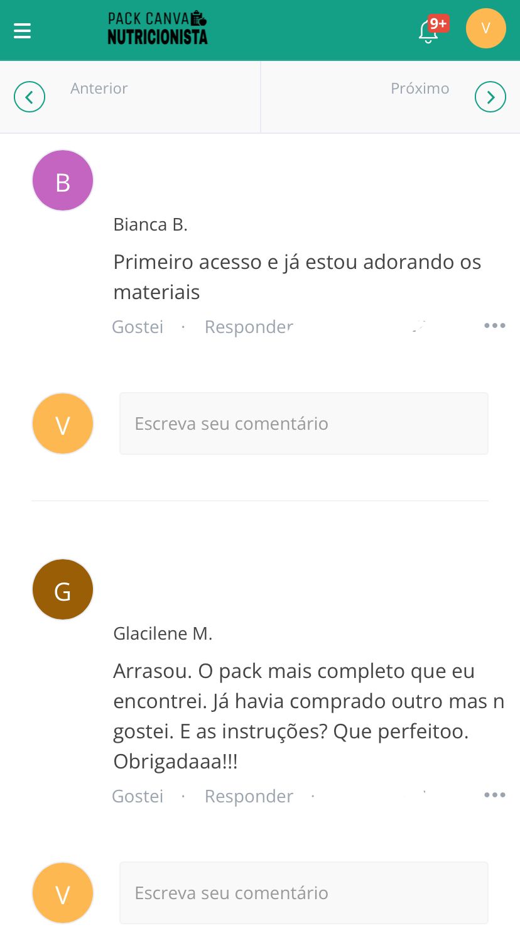Reply to Glacilene M.'s comment
The height and width of the screenshot is (940, 520).
point(249,796)
